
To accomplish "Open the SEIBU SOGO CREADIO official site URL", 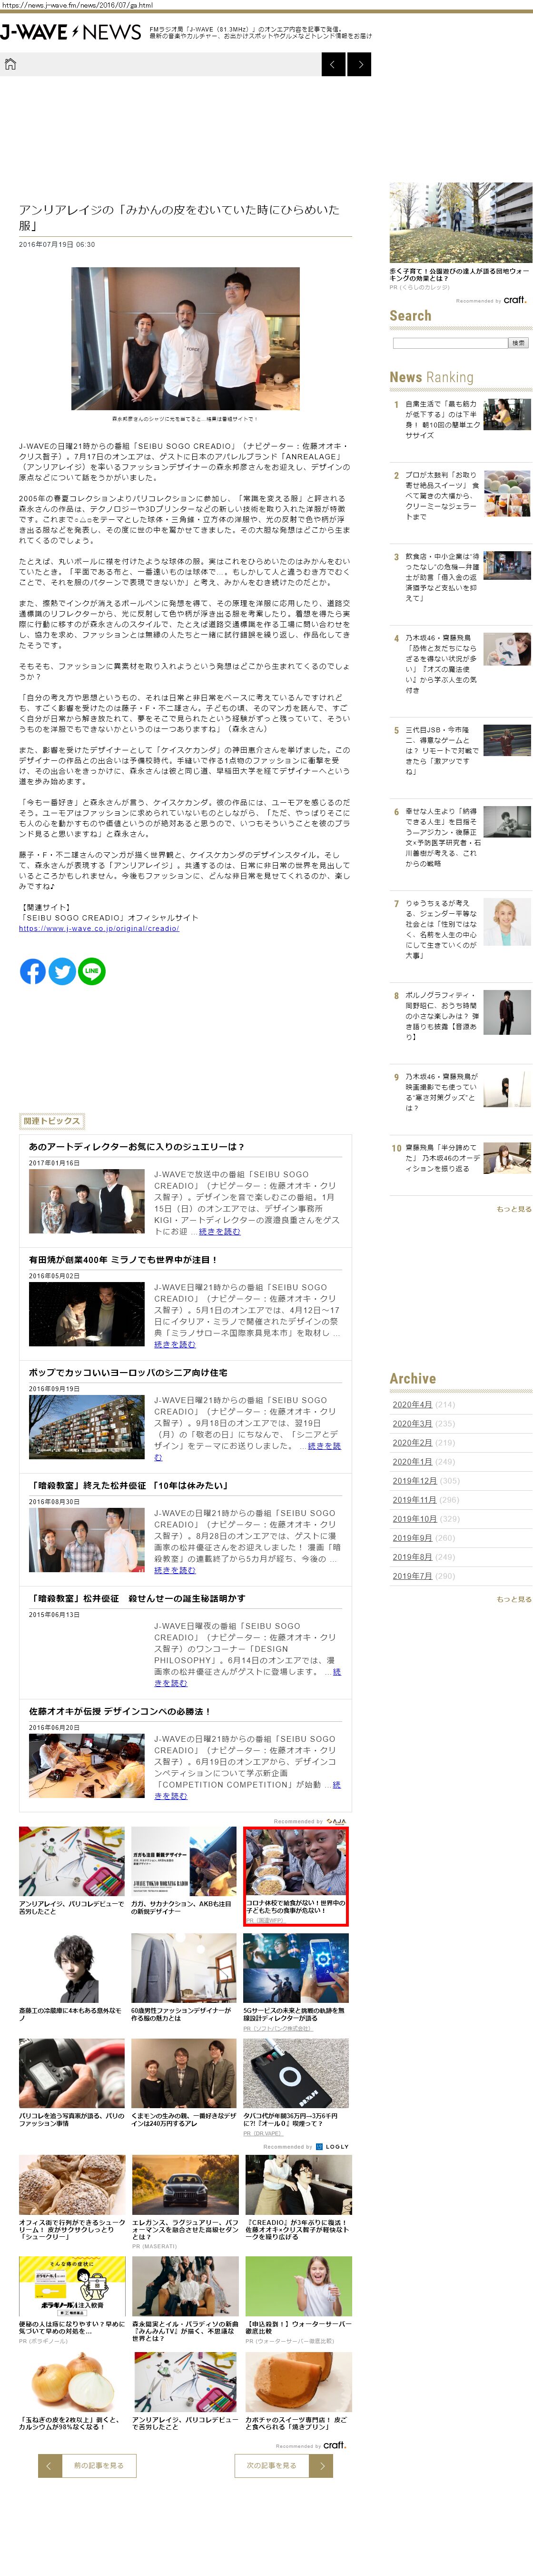I will [99, 929].
